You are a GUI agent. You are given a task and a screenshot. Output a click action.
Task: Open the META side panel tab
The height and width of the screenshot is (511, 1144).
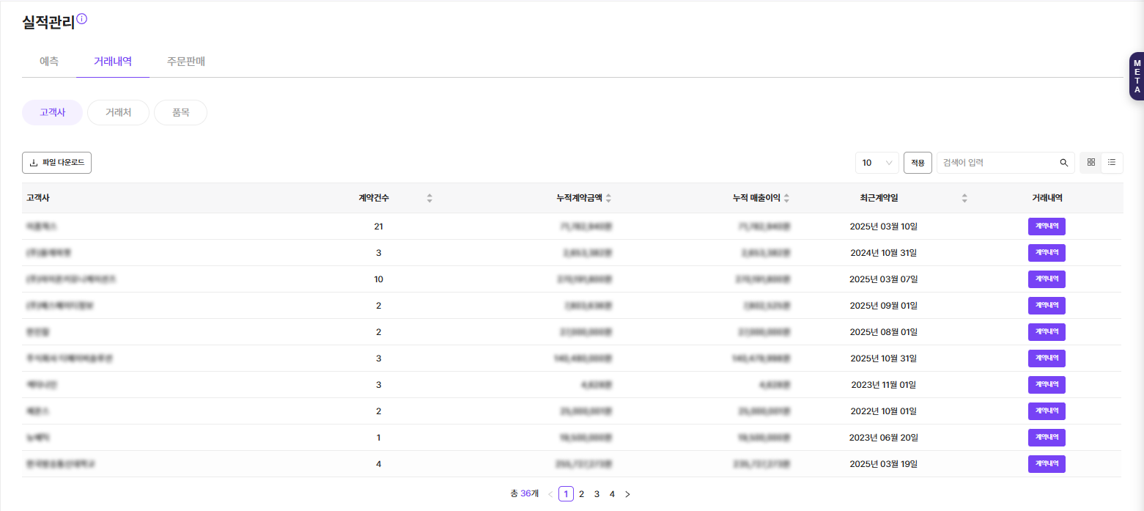pyautogui.click(x=1137, y=76)
